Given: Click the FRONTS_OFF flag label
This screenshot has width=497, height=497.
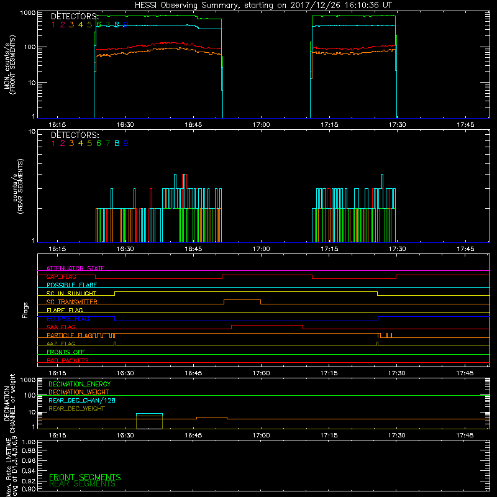Looking at the screenshot, I should (x=66, y=352).
